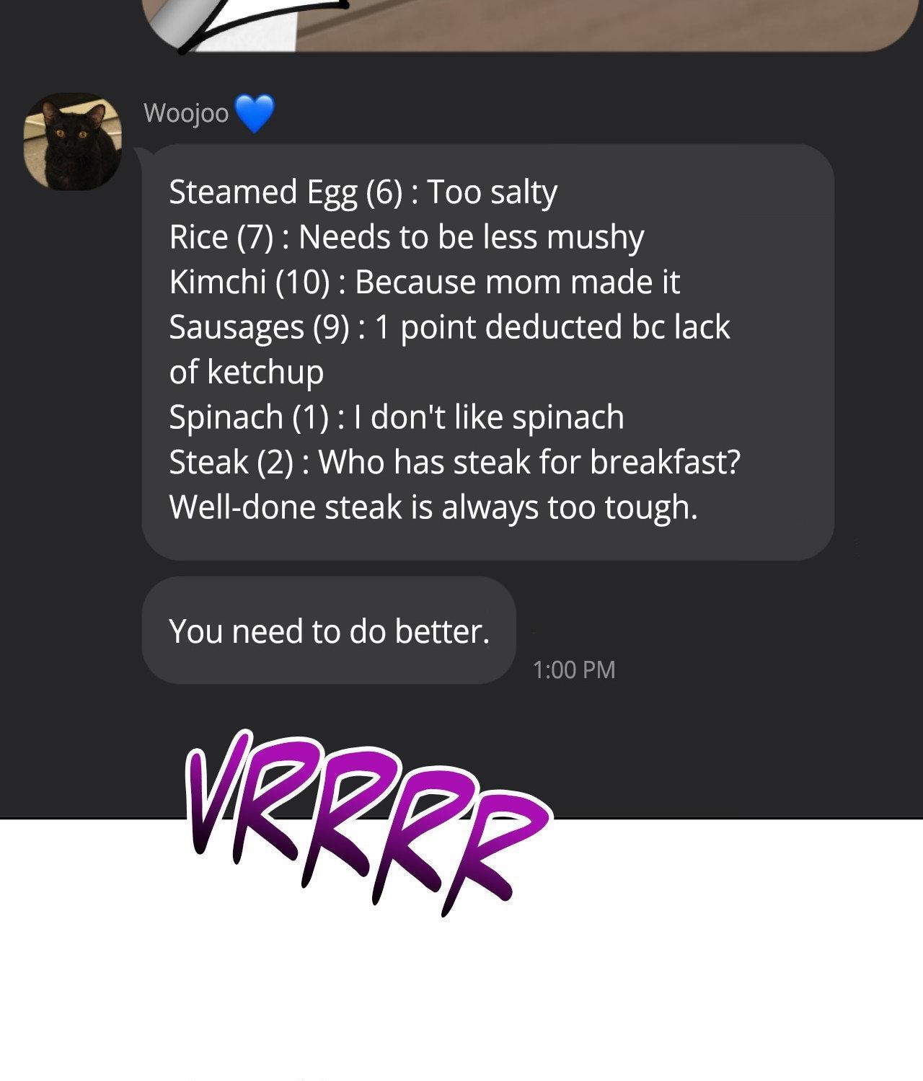
Task: Click "Who has steak for breakfast?" text
Action: click(529, 462)
